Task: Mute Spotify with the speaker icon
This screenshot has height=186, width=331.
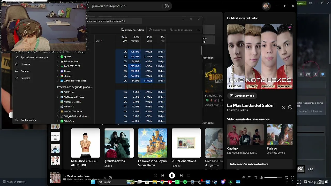Action: 261,178
